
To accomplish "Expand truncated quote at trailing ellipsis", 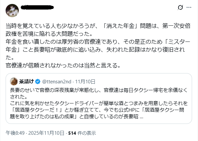I will (141, 116).
